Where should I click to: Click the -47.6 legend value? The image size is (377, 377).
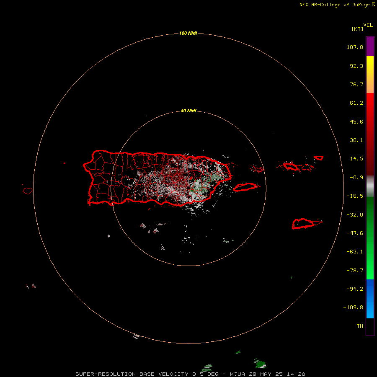[x=355, y=233]
